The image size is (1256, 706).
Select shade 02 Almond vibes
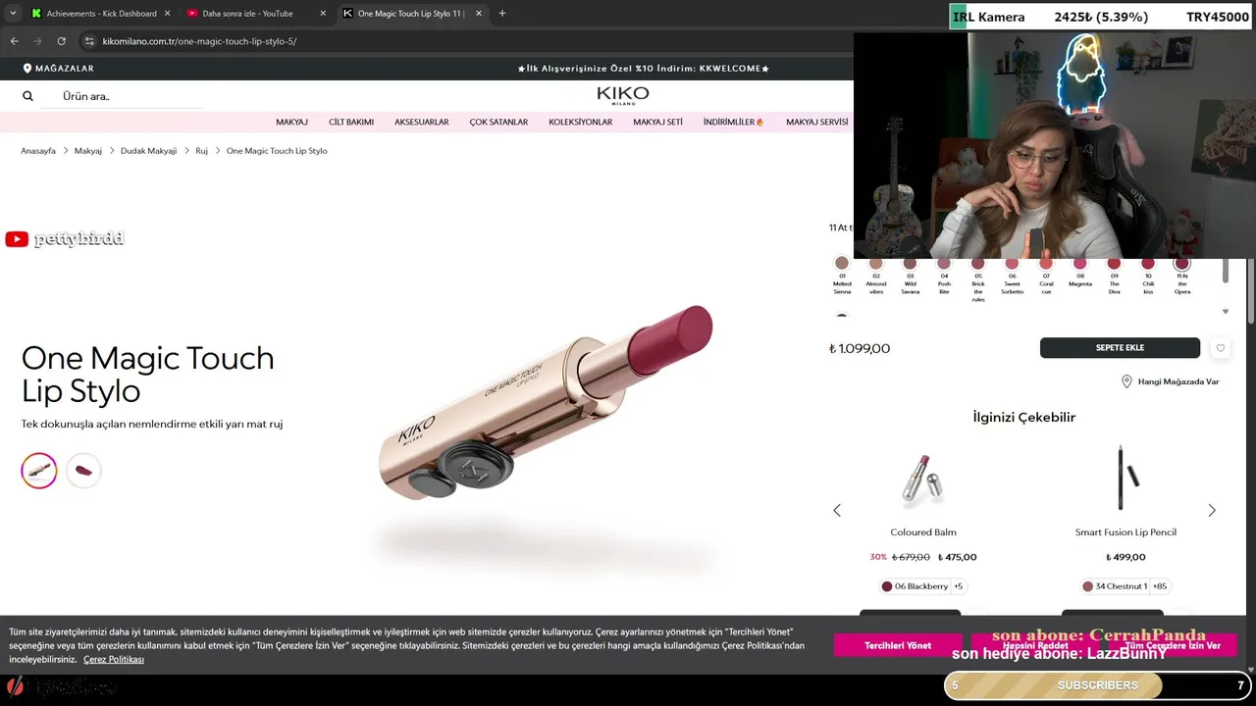click(x=876, y=263)
